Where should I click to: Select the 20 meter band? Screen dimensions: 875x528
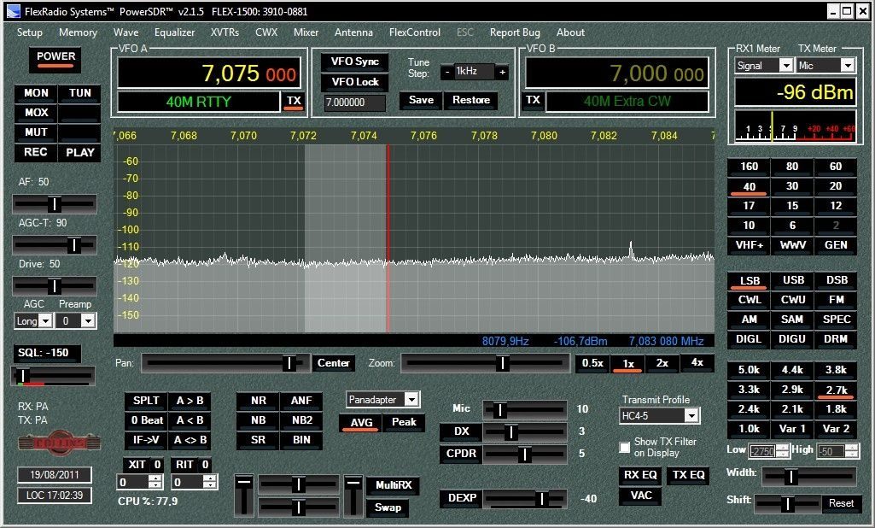point(836,186)
